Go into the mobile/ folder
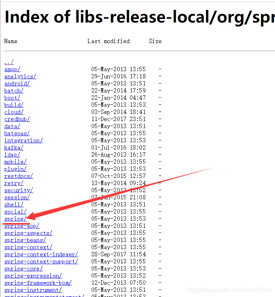Image resolution: width=275 pixels, height=297 pixels. coord(15,162)
